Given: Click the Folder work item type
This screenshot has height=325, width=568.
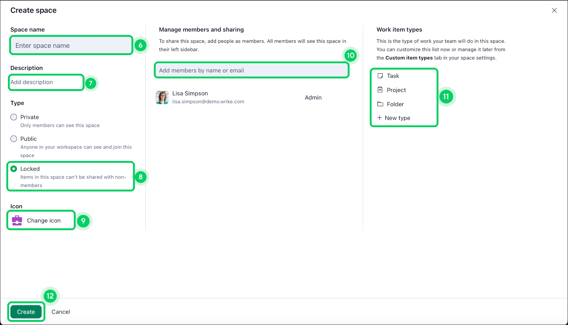Looking at the screenshot, I should pyautogui.click(x=395, y=104).
